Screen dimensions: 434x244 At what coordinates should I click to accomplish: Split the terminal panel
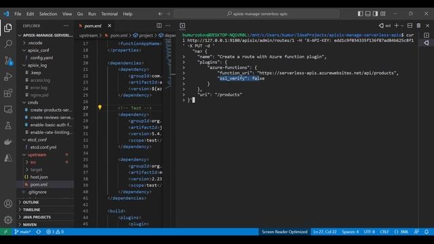(410, 26)
